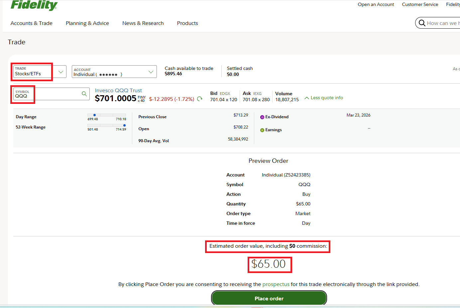Click the Invesco QQQ Trust link
The height and width of the screenshot is (308, 460).
(x=118, y=91)
